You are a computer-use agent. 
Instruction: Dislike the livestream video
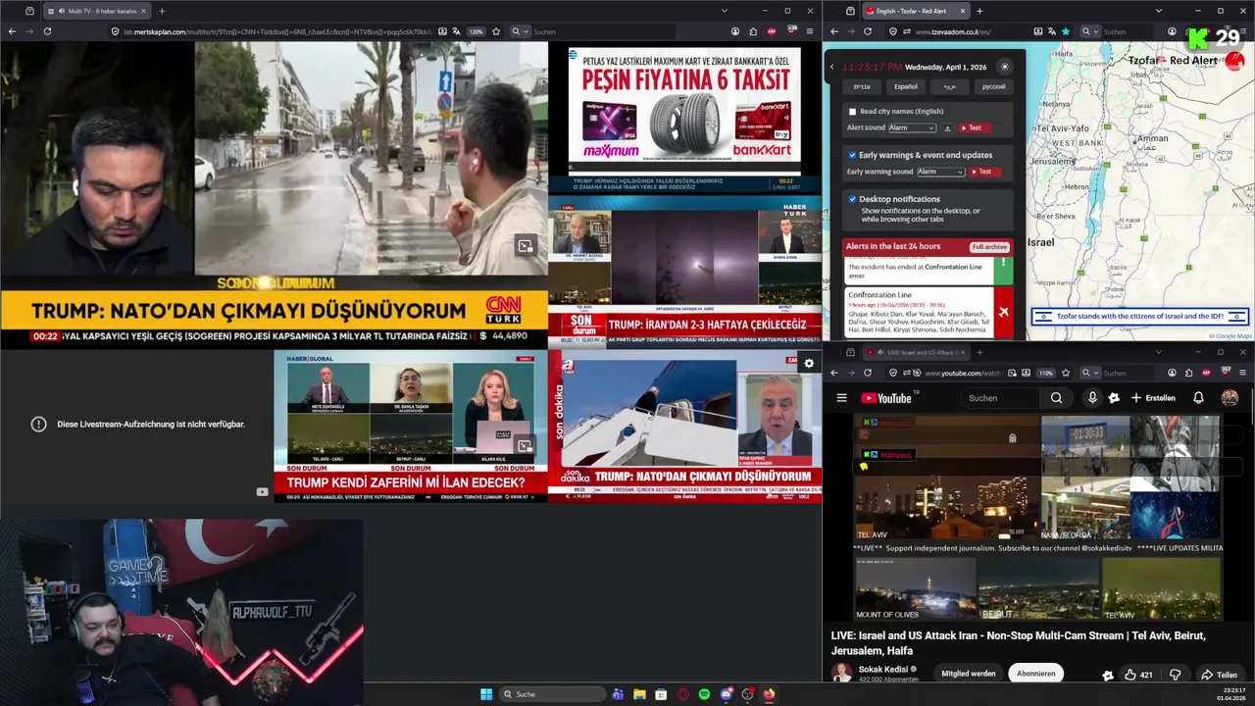click(1176, 675)
